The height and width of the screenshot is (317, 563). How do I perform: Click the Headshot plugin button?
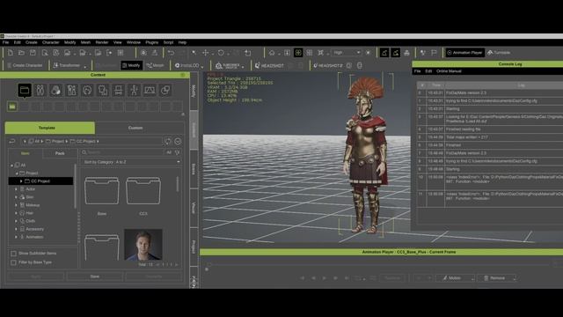tap(269, 65)
